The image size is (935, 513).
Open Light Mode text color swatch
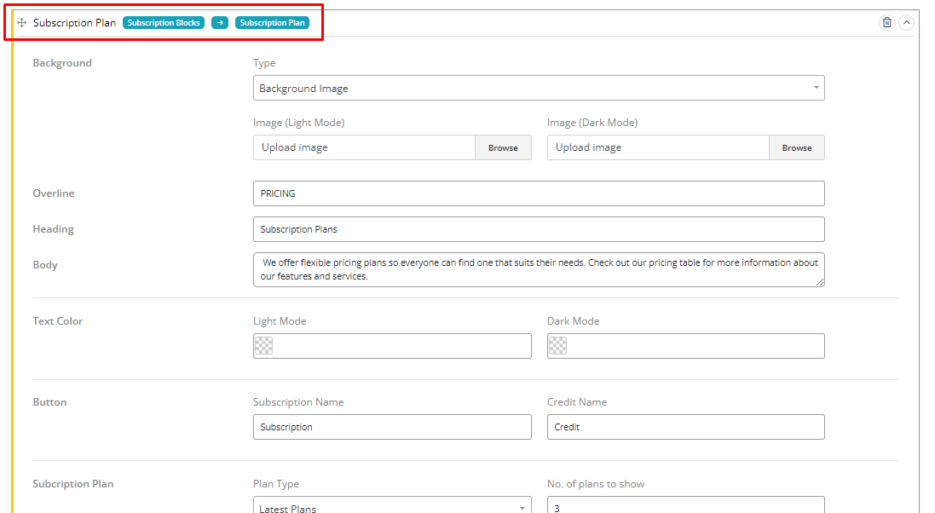tap(263, 346)
